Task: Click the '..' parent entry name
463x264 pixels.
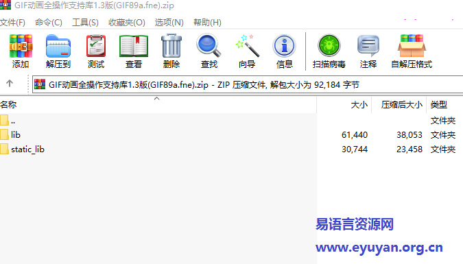Action: pyautogui.click(x=13, y=121)
